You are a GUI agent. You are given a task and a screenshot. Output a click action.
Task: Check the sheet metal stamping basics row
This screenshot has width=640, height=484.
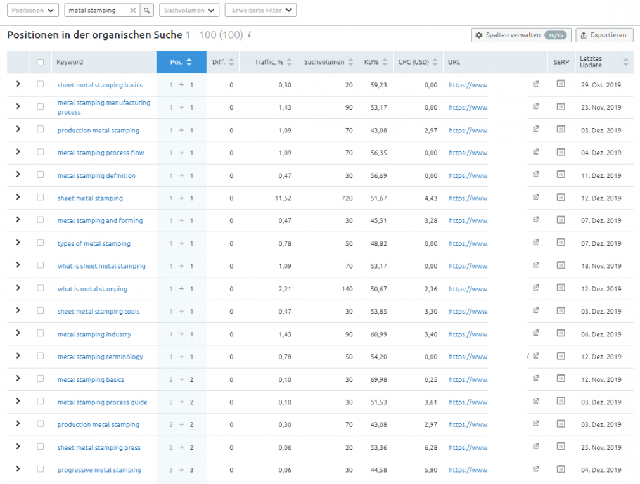(x=40, y=84)
